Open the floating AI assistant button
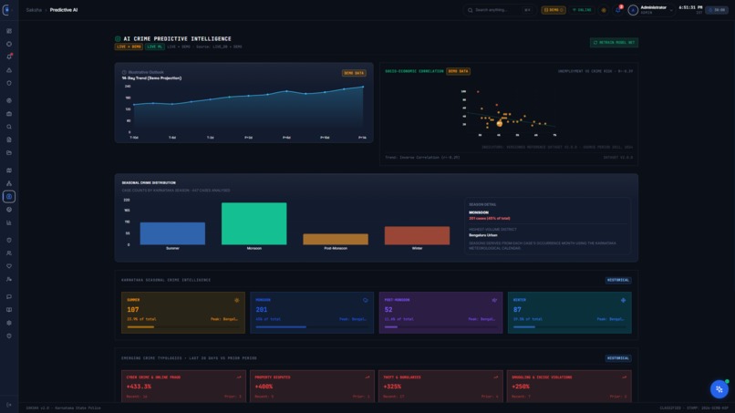Viewport: 735px width, 413px height. pos(719,389)
